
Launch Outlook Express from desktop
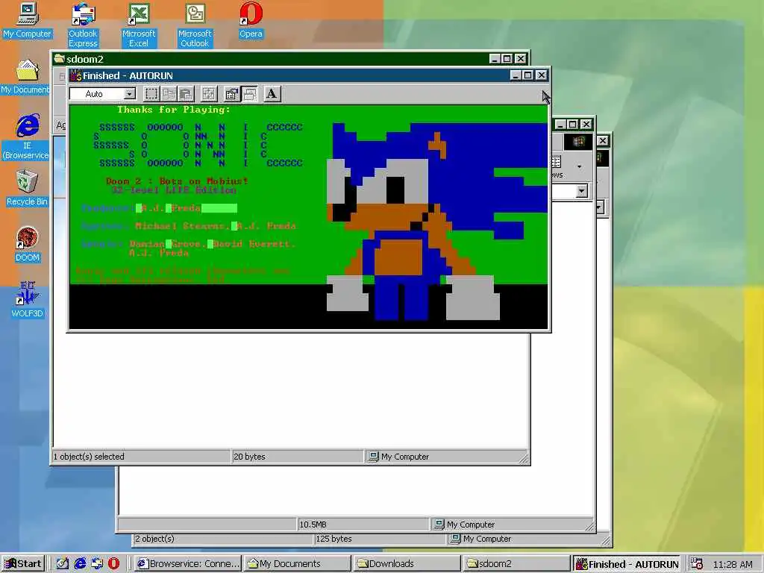[83, 25]
